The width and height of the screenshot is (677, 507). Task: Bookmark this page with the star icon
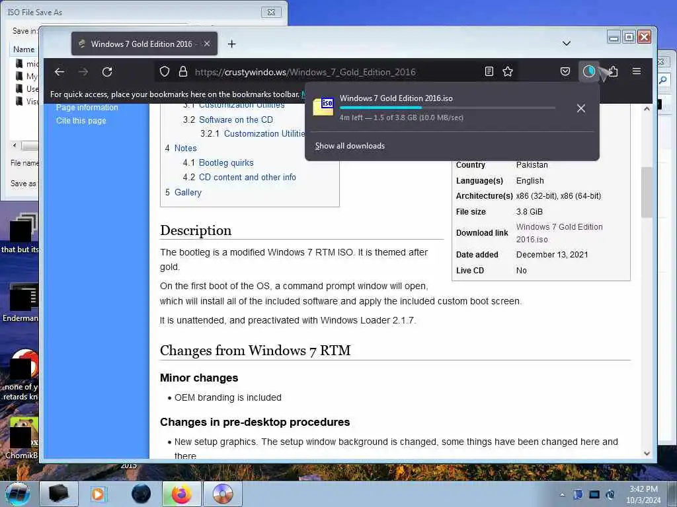[x=508, y=71]
